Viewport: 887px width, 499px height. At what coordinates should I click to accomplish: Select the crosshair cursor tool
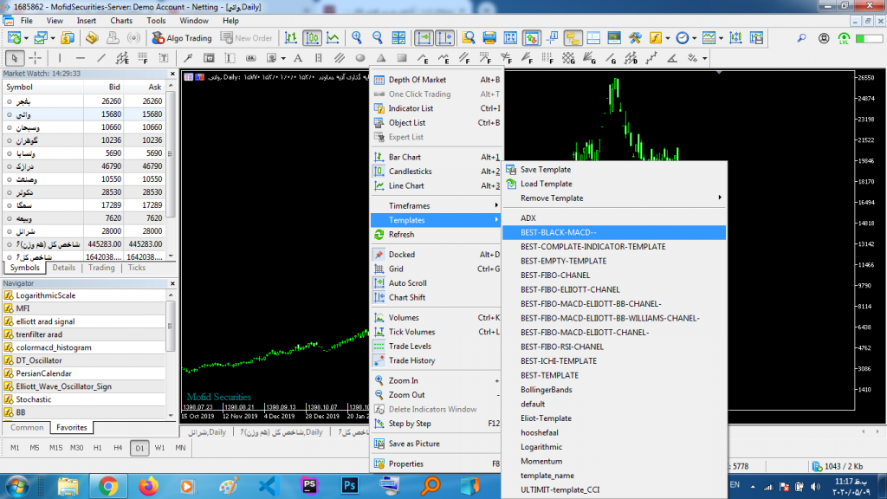(36, 58)
